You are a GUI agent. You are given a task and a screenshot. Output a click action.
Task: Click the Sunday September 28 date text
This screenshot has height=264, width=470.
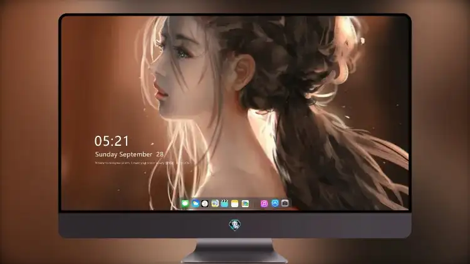click(129, 155)
